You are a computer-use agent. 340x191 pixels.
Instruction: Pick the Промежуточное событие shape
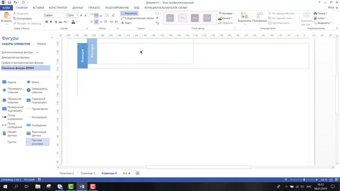coord(13,90)
